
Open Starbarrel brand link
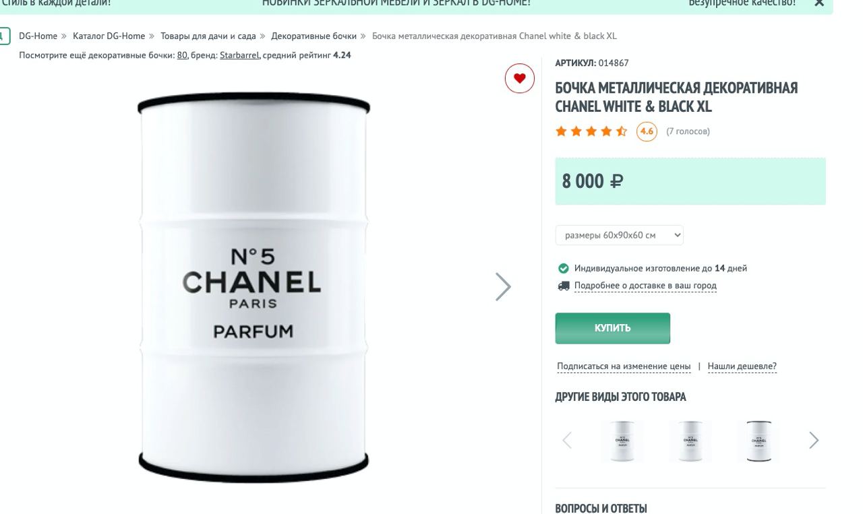239,55
